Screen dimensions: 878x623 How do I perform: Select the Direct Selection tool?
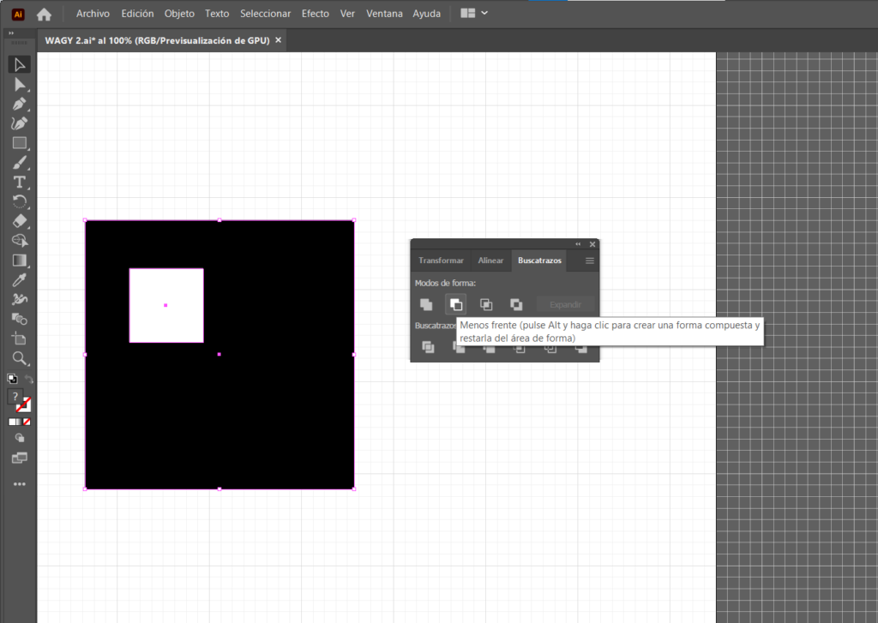tap(19, 84)
